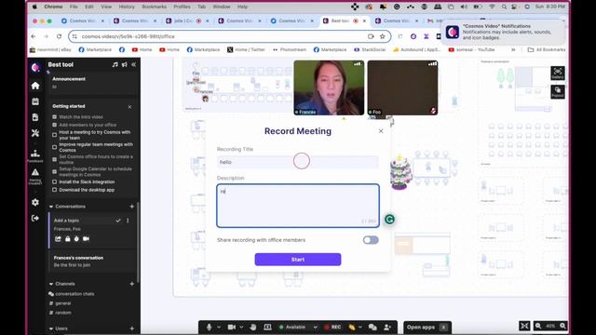
Task: Open the Bookmarks menu in menu bar
Action: tap(154, 7)
